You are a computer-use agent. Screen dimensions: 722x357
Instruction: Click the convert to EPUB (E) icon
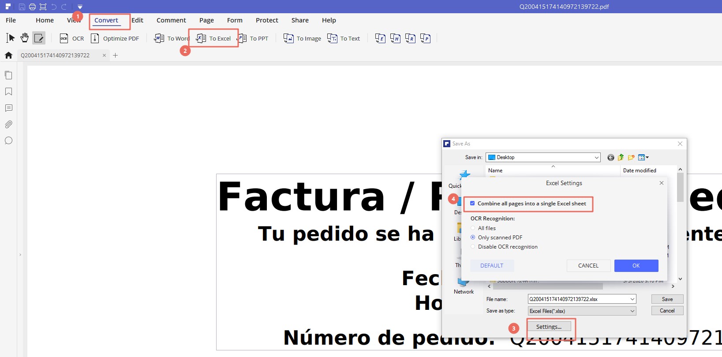pos(380,38)
